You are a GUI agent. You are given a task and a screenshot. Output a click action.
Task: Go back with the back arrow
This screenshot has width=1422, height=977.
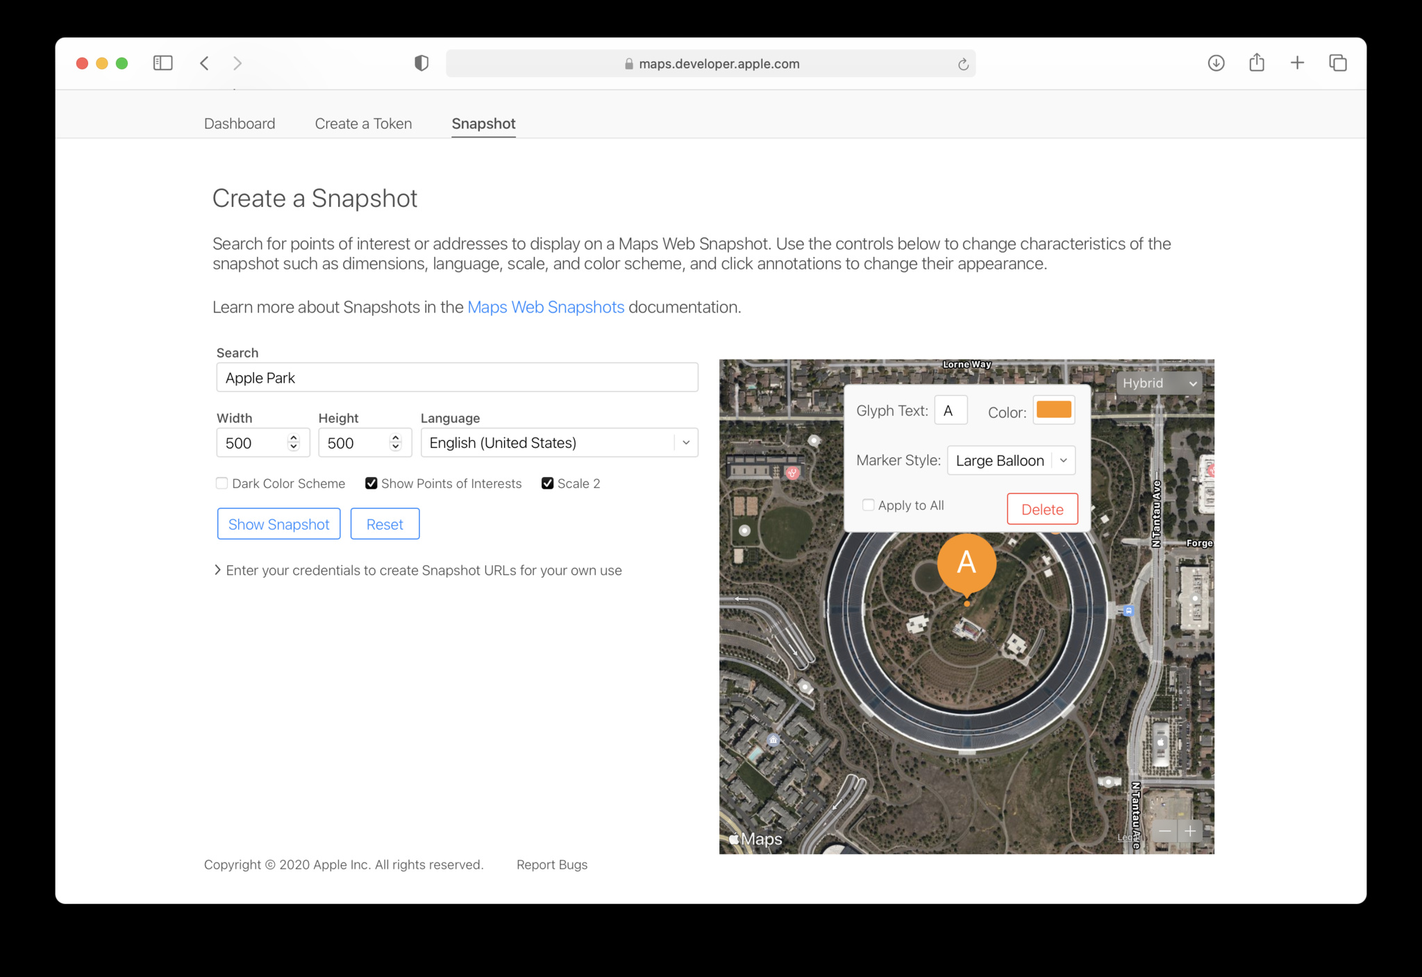(204, 63)
